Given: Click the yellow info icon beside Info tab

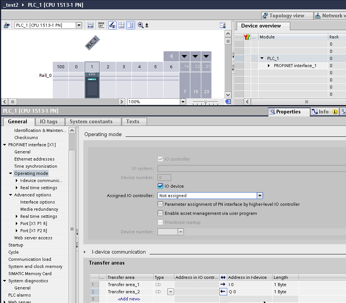Looking at the screenshot, I should coord(335,112).
